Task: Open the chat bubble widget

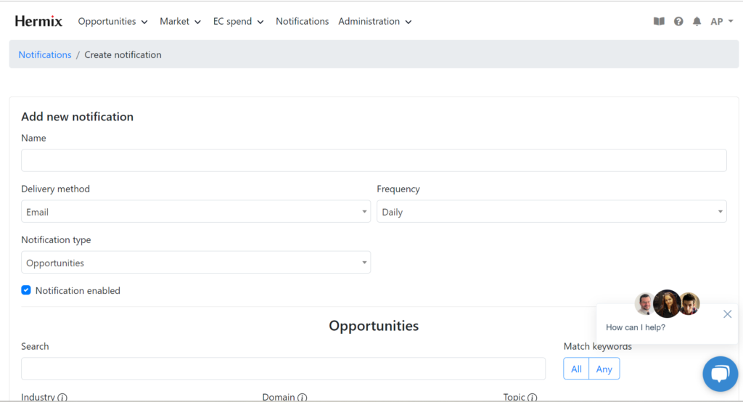Action: click(720, 374)
